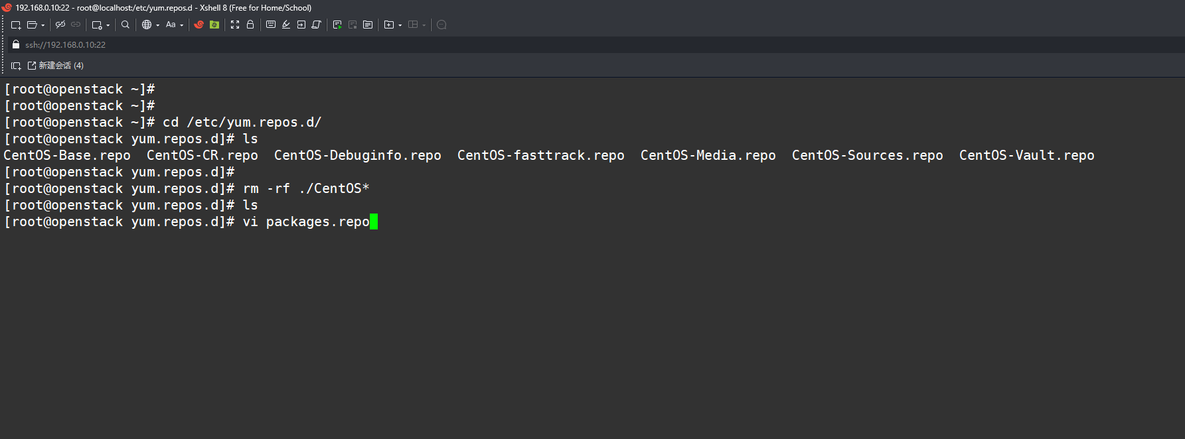Click CentOS-Sources.repo in the terminal output
Viewport: 1185px width, 439px height.
[x=868, y=155]
